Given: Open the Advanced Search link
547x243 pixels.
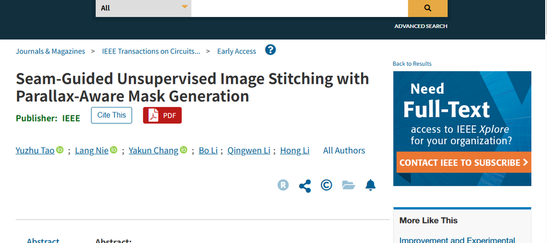Looking at the screenshot, I should [421, 26].
